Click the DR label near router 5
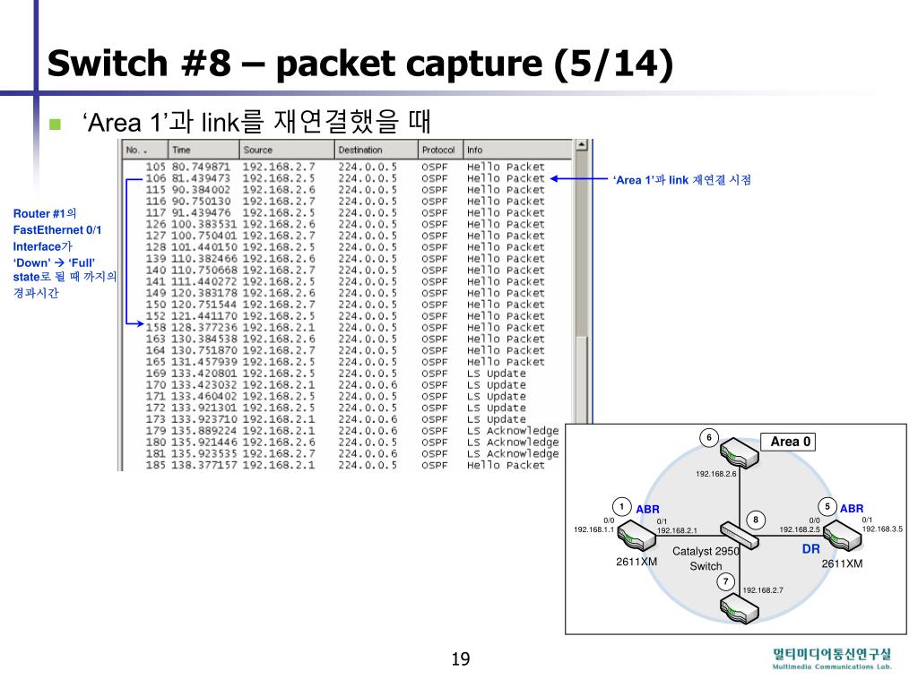Screen dimensions: 918x688 pos(810,549)
